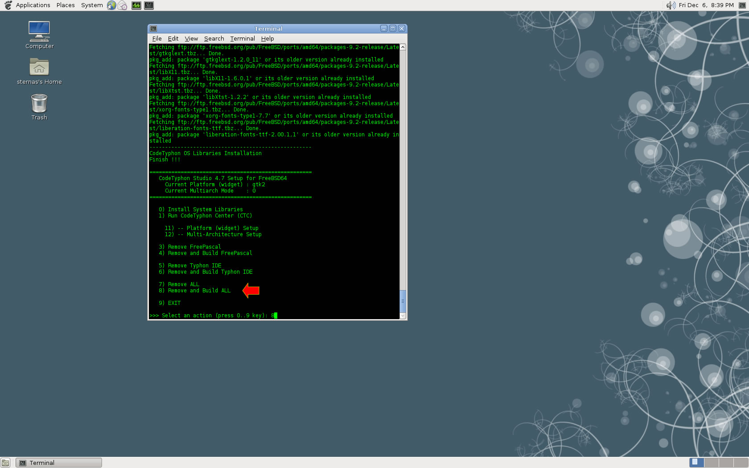Click the '8) Remove and Build ALL' line
Screen dimensions: 749x468
194,291
